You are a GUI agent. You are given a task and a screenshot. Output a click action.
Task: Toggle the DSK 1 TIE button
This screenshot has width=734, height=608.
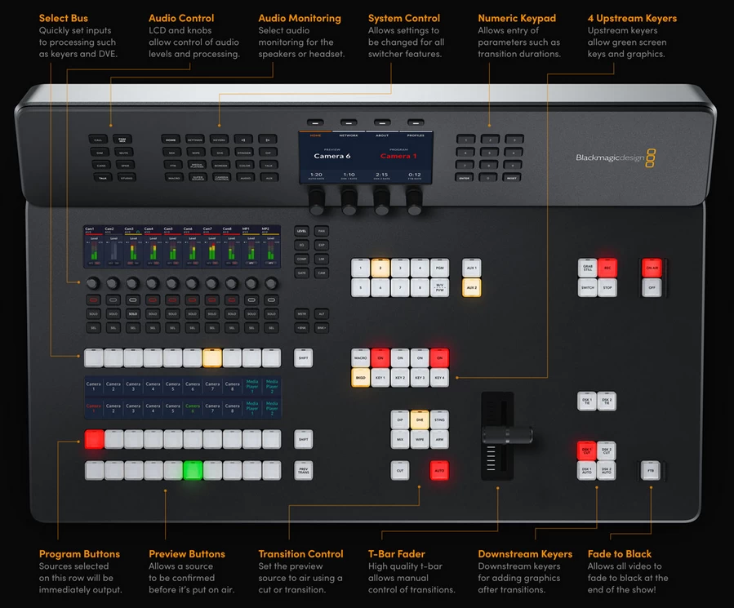tap(587, 401)
